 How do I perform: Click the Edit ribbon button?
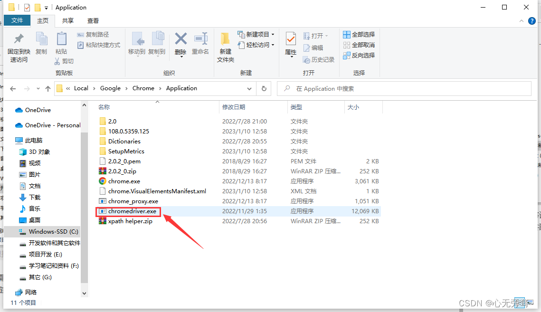coord(313,47)
